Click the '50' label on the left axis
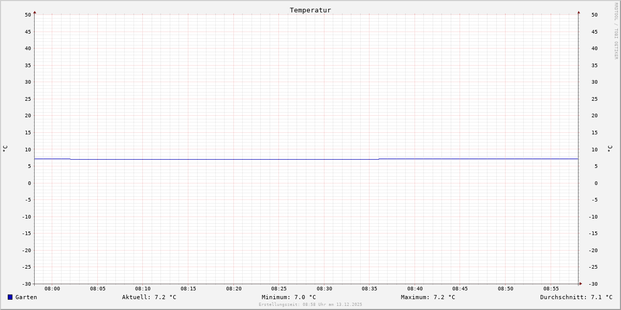Screen dimensions: 621x310 (28, 15)
